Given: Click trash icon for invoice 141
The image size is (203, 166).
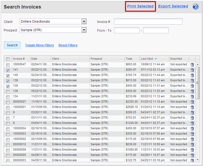Looking at the screenshot, I should click(x=192, y=70).
